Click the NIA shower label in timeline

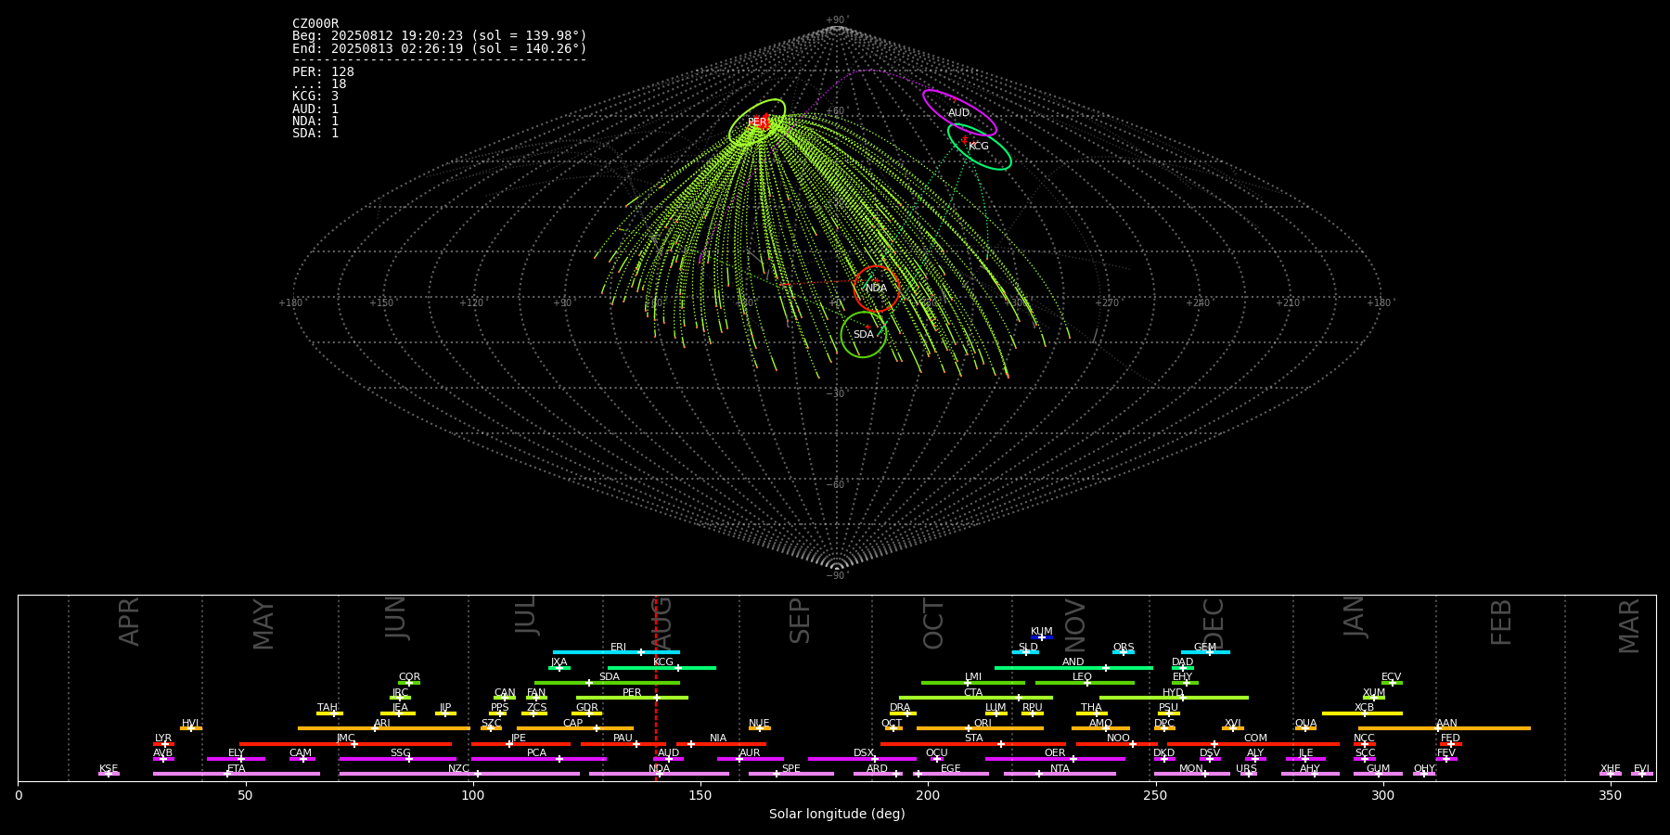coord(718,739)
